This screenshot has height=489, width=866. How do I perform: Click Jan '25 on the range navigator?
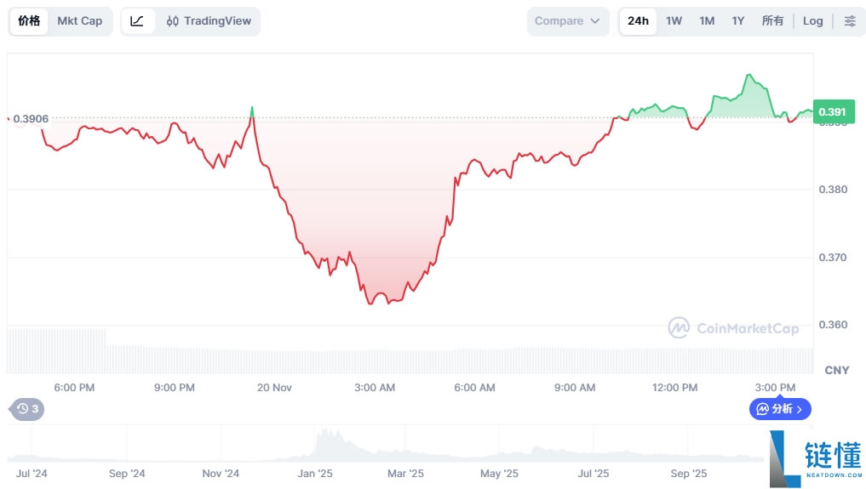pos(316,474)
